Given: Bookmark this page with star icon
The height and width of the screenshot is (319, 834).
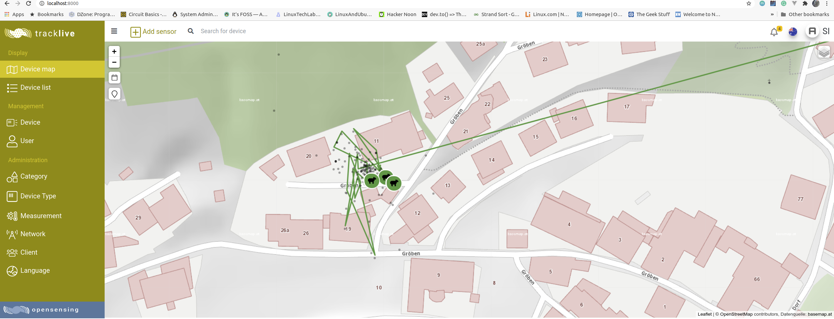Looking at the screenshot, I should pyautogui.click(x=748, y=4).
